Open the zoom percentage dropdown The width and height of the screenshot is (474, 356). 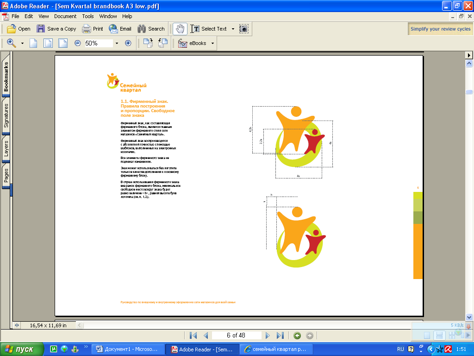pyautogui.click(x=117, y=43)
